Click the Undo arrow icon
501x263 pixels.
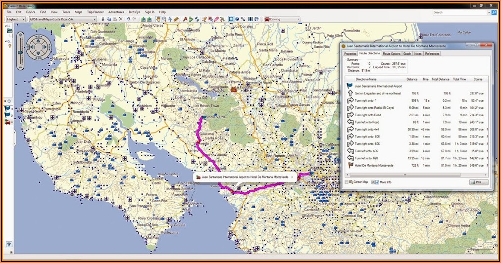[128, 19]
